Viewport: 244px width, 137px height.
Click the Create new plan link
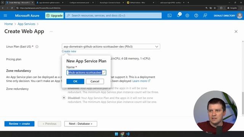tap(69, 51)
